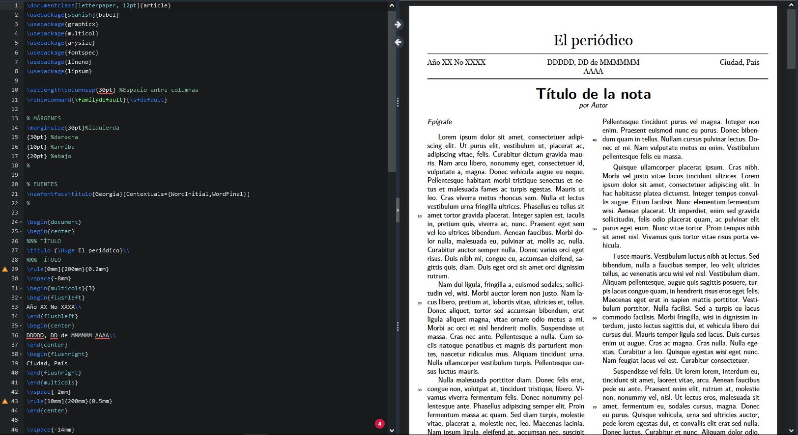Screen dimensions: 798x435
Task: Click 'Ciudad, País' in the PDF preview
Action: click(740, 62)
